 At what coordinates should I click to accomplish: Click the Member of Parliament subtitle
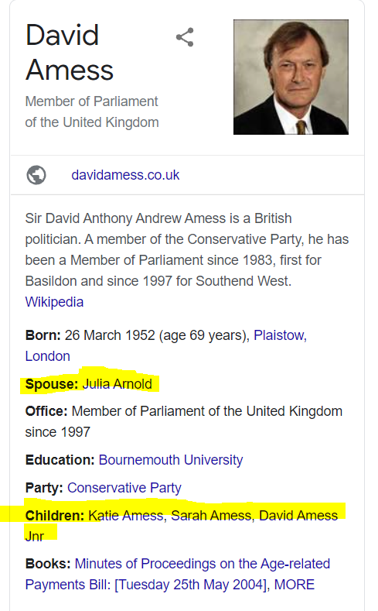92,112
